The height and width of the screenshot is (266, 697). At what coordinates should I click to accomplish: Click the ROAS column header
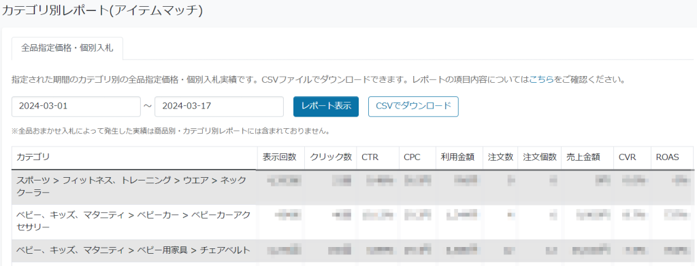coord(672,157)
